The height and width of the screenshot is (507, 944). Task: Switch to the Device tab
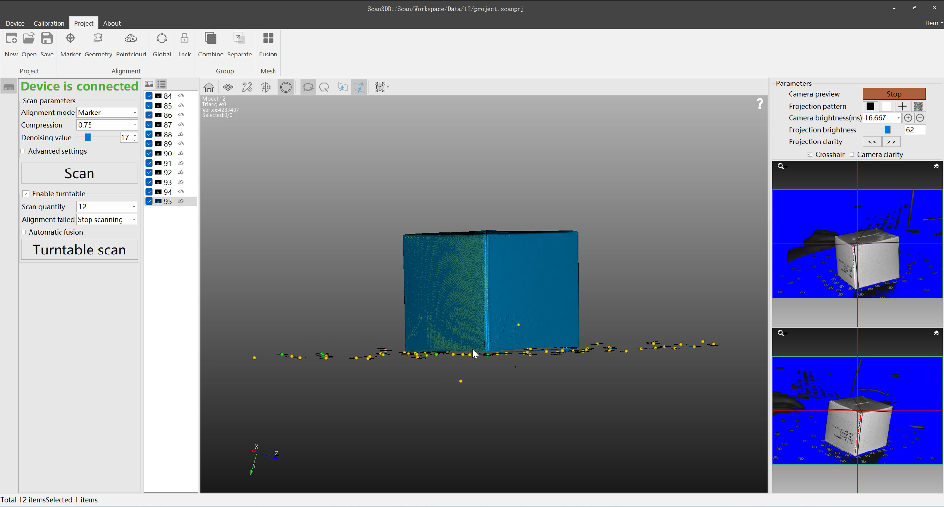point(15,23)
